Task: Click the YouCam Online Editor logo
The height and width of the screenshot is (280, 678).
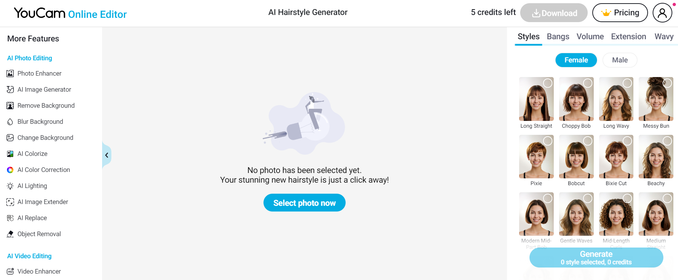Action: pos(70,14)
